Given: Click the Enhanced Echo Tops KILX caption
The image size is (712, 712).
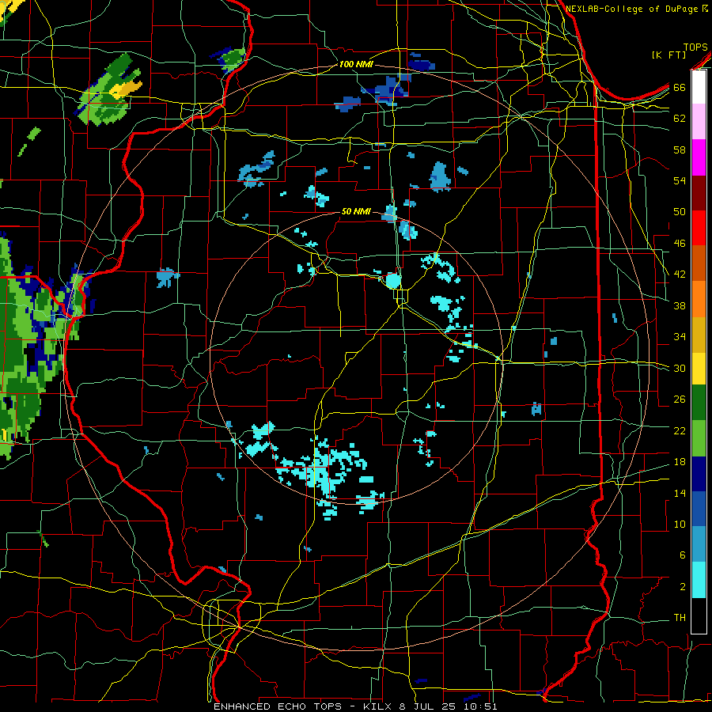Looking at the screenshot, I should (x=355, y=706).
